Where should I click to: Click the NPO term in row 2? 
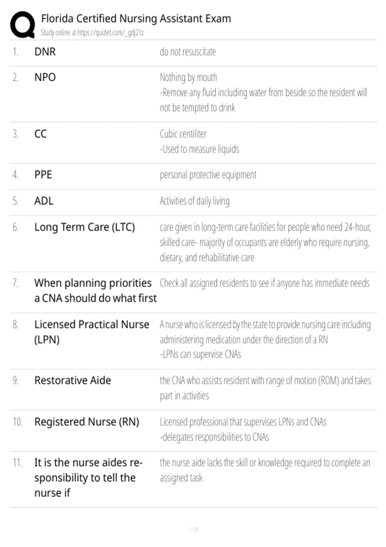(x=45, y=78)
